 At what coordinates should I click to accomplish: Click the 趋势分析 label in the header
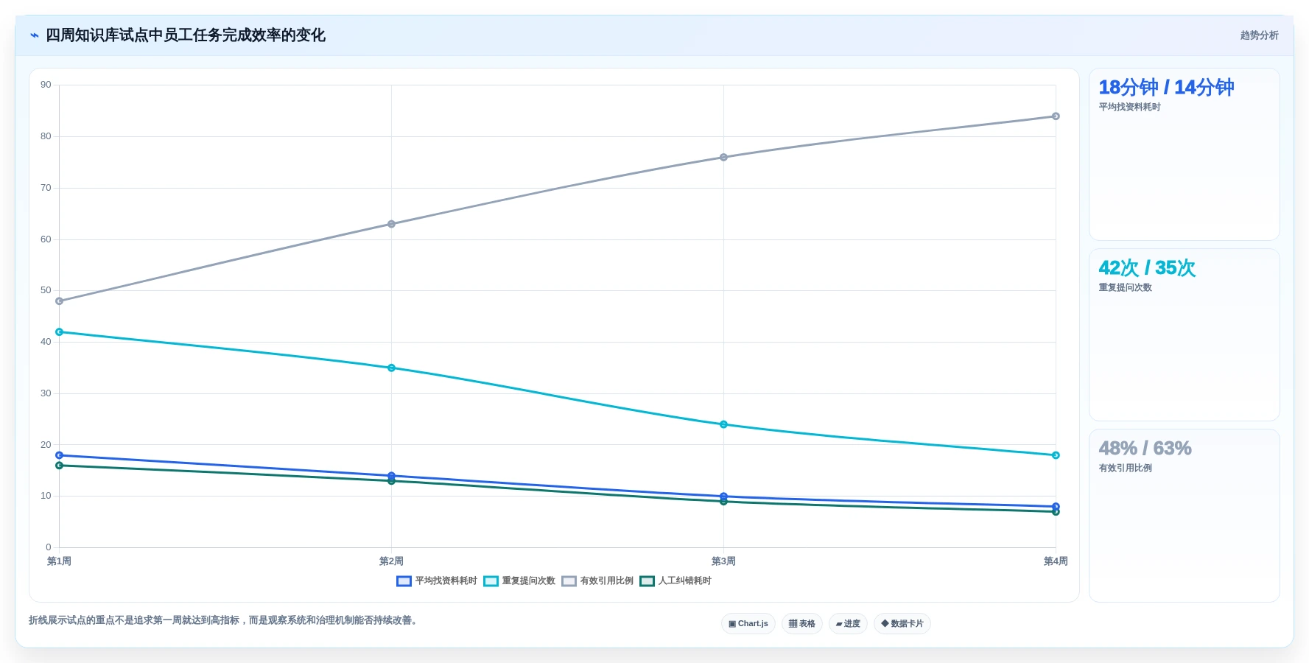point(1259,35)
